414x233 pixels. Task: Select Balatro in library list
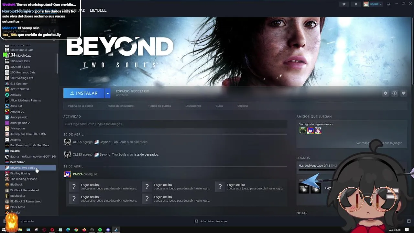[x=15, y=151]
